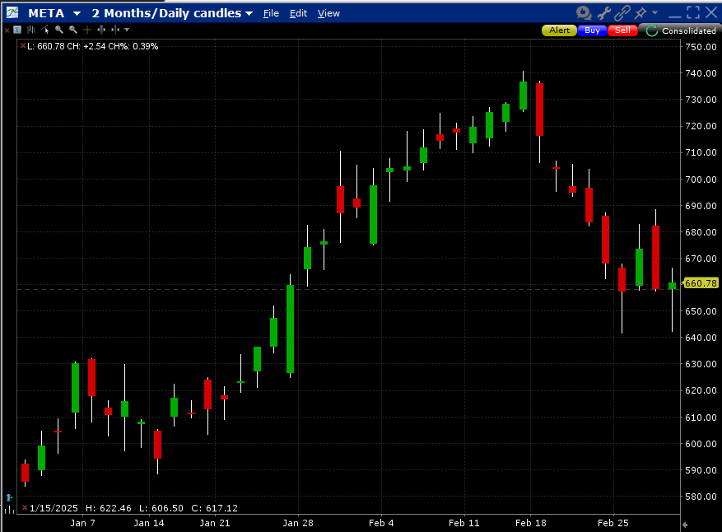Screen dimensions: 722x532
Task: Click the zoom out magnifier icon
Action: pos(72,30)
